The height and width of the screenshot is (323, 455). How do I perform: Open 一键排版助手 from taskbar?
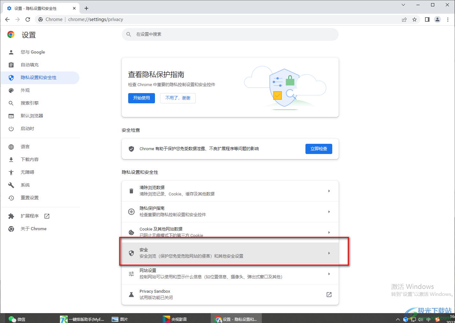click(82, 319)
